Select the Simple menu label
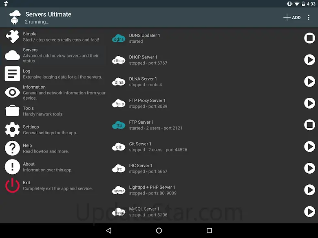 (x=30, y=34)
